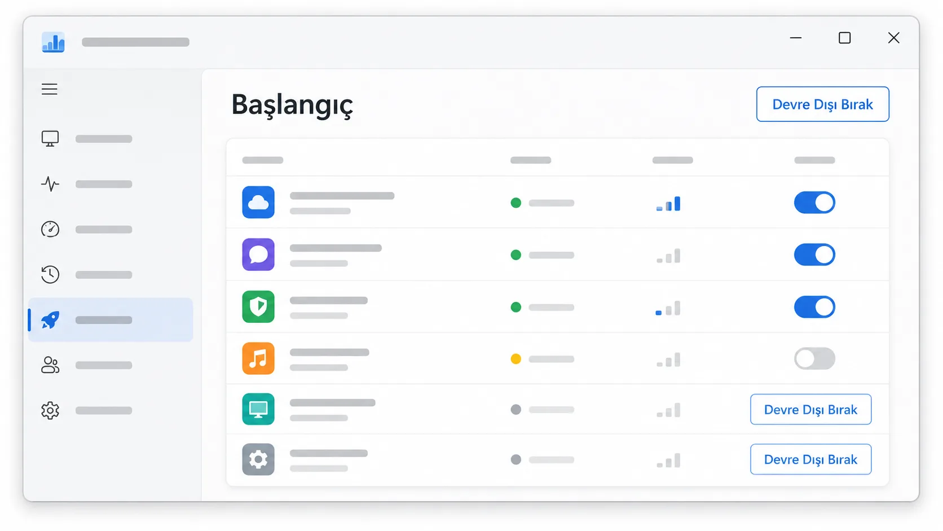
Task: Click Devre Dışı Bırak for gray gear app
Action: (810, 459)
